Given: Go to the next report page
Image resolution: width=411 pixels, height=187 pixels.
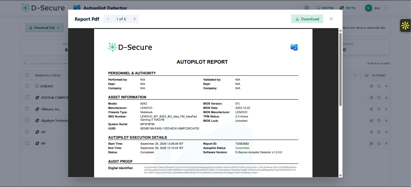Looking at the screenshot, I should tap(134, 19).
